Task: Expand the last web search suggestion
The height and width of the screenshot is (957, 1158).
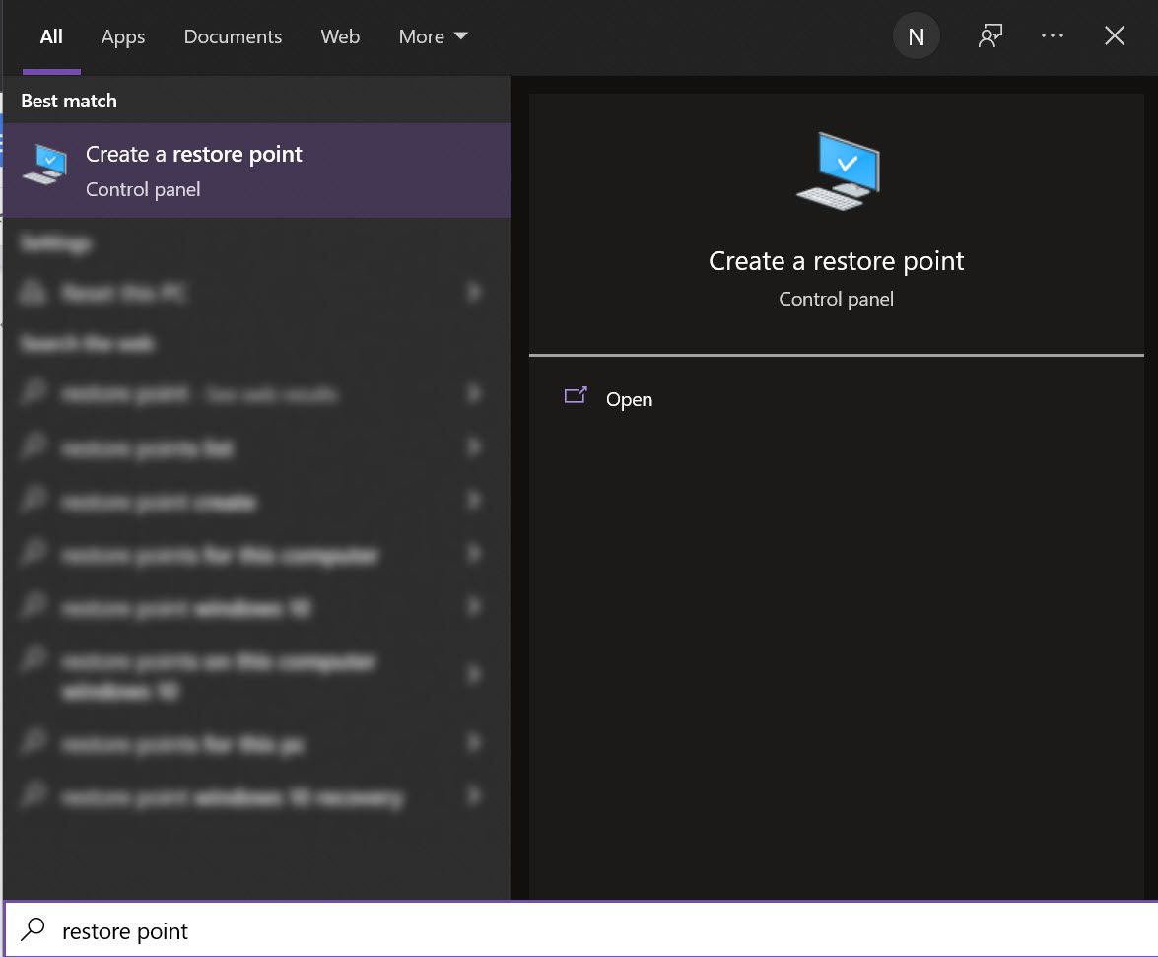Action: click(x=474, y=797)
